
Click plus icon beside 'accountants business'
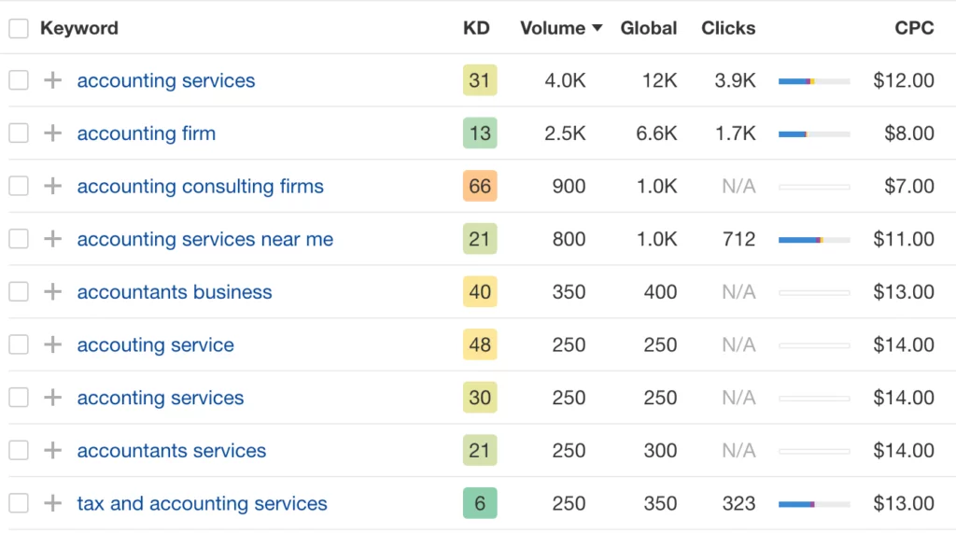pyautogui.click(x=53, y=292)
